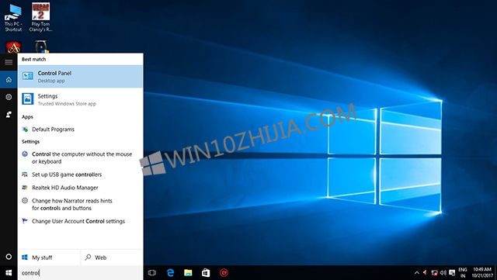The image size is (497, 280).
Task: Click the orange tray icon beside chevron
Action: [426, 273]
